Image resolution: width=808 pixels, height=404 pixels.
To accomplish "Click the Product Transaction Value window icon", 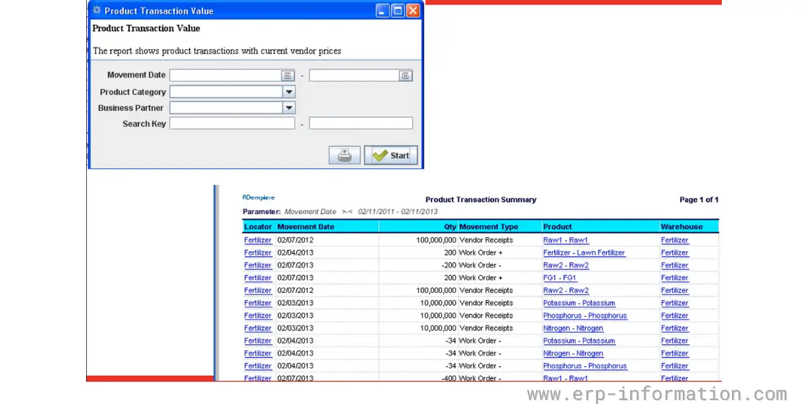I will coord(97,11).
